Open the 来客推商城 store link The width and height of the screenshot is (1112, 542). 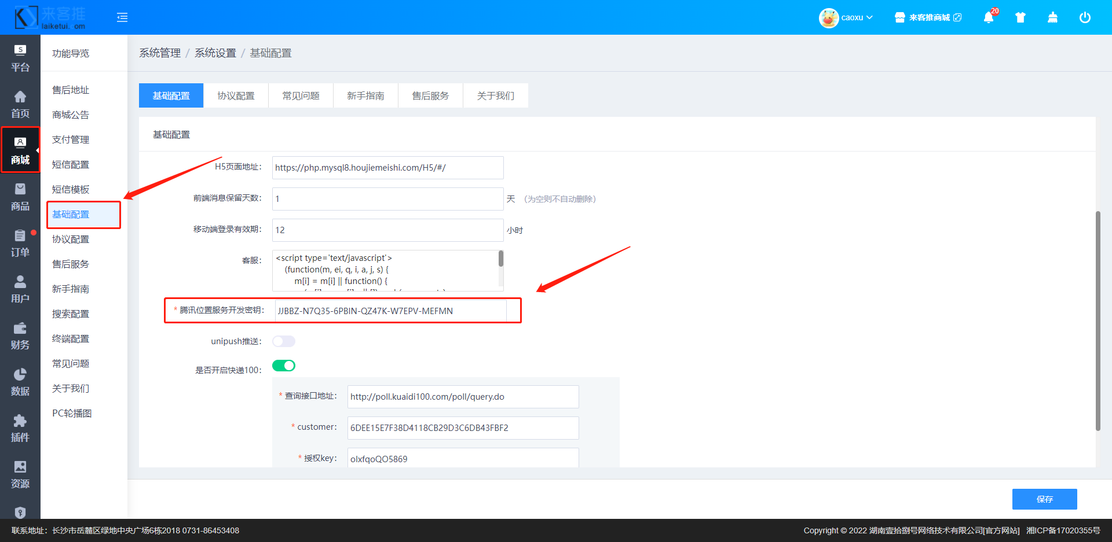tap(928, 17)
